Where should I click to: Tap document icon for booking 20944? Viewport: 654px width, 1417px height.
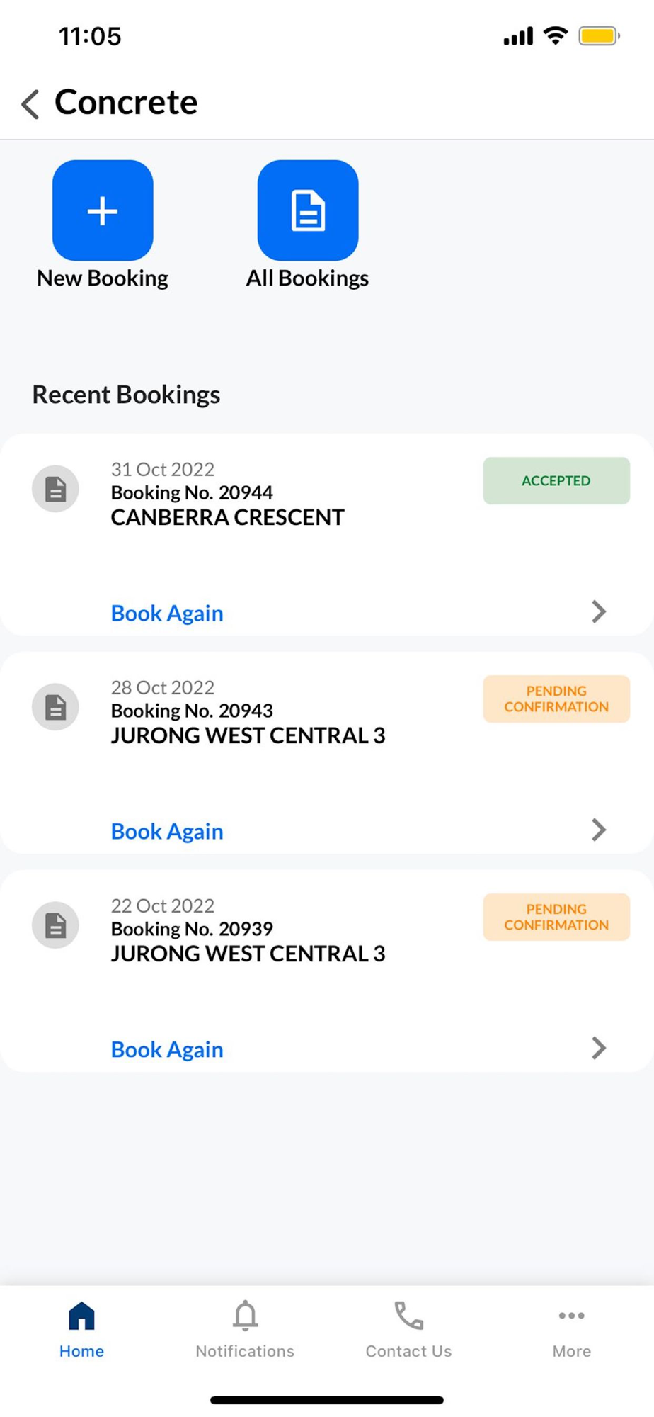click(x=55, y=489)
